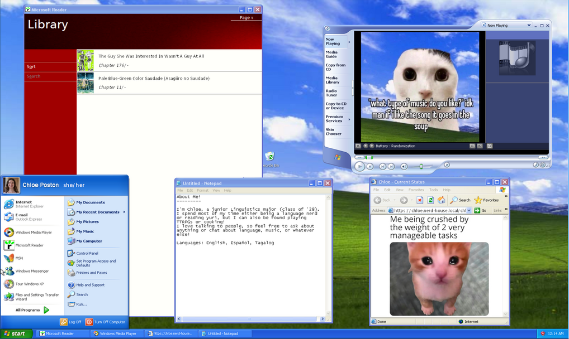
Task: Click Turn Off Computer
Action: click(x=105, y=322)
